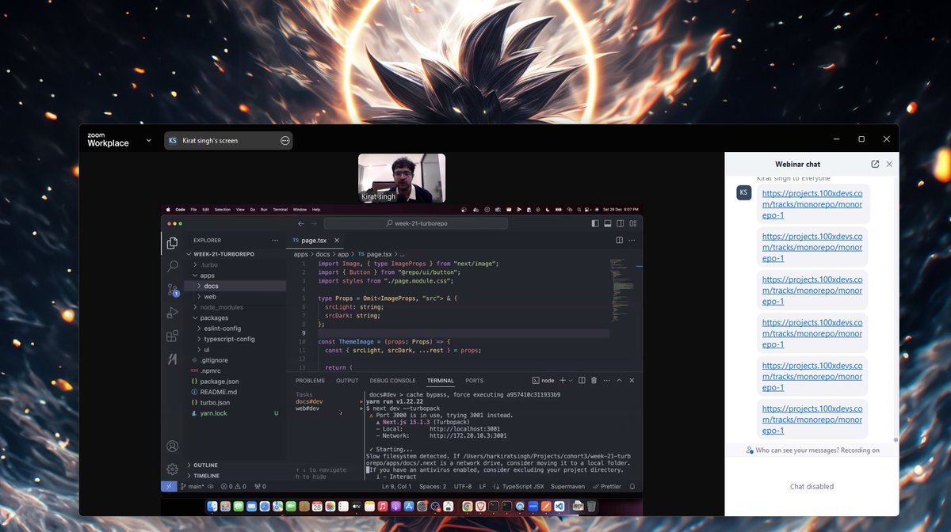Image resolution: width=951 pixels, height=532 pixels.
Task: Click Spaces: 2 indentation setting
Action: point(433,486)
